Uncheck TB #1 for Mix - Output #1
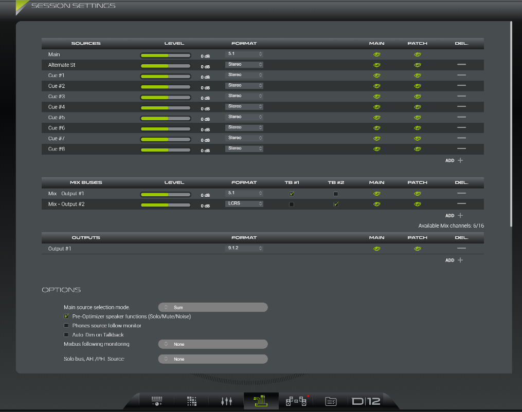 pyautogui.click(x=292, y=194)
